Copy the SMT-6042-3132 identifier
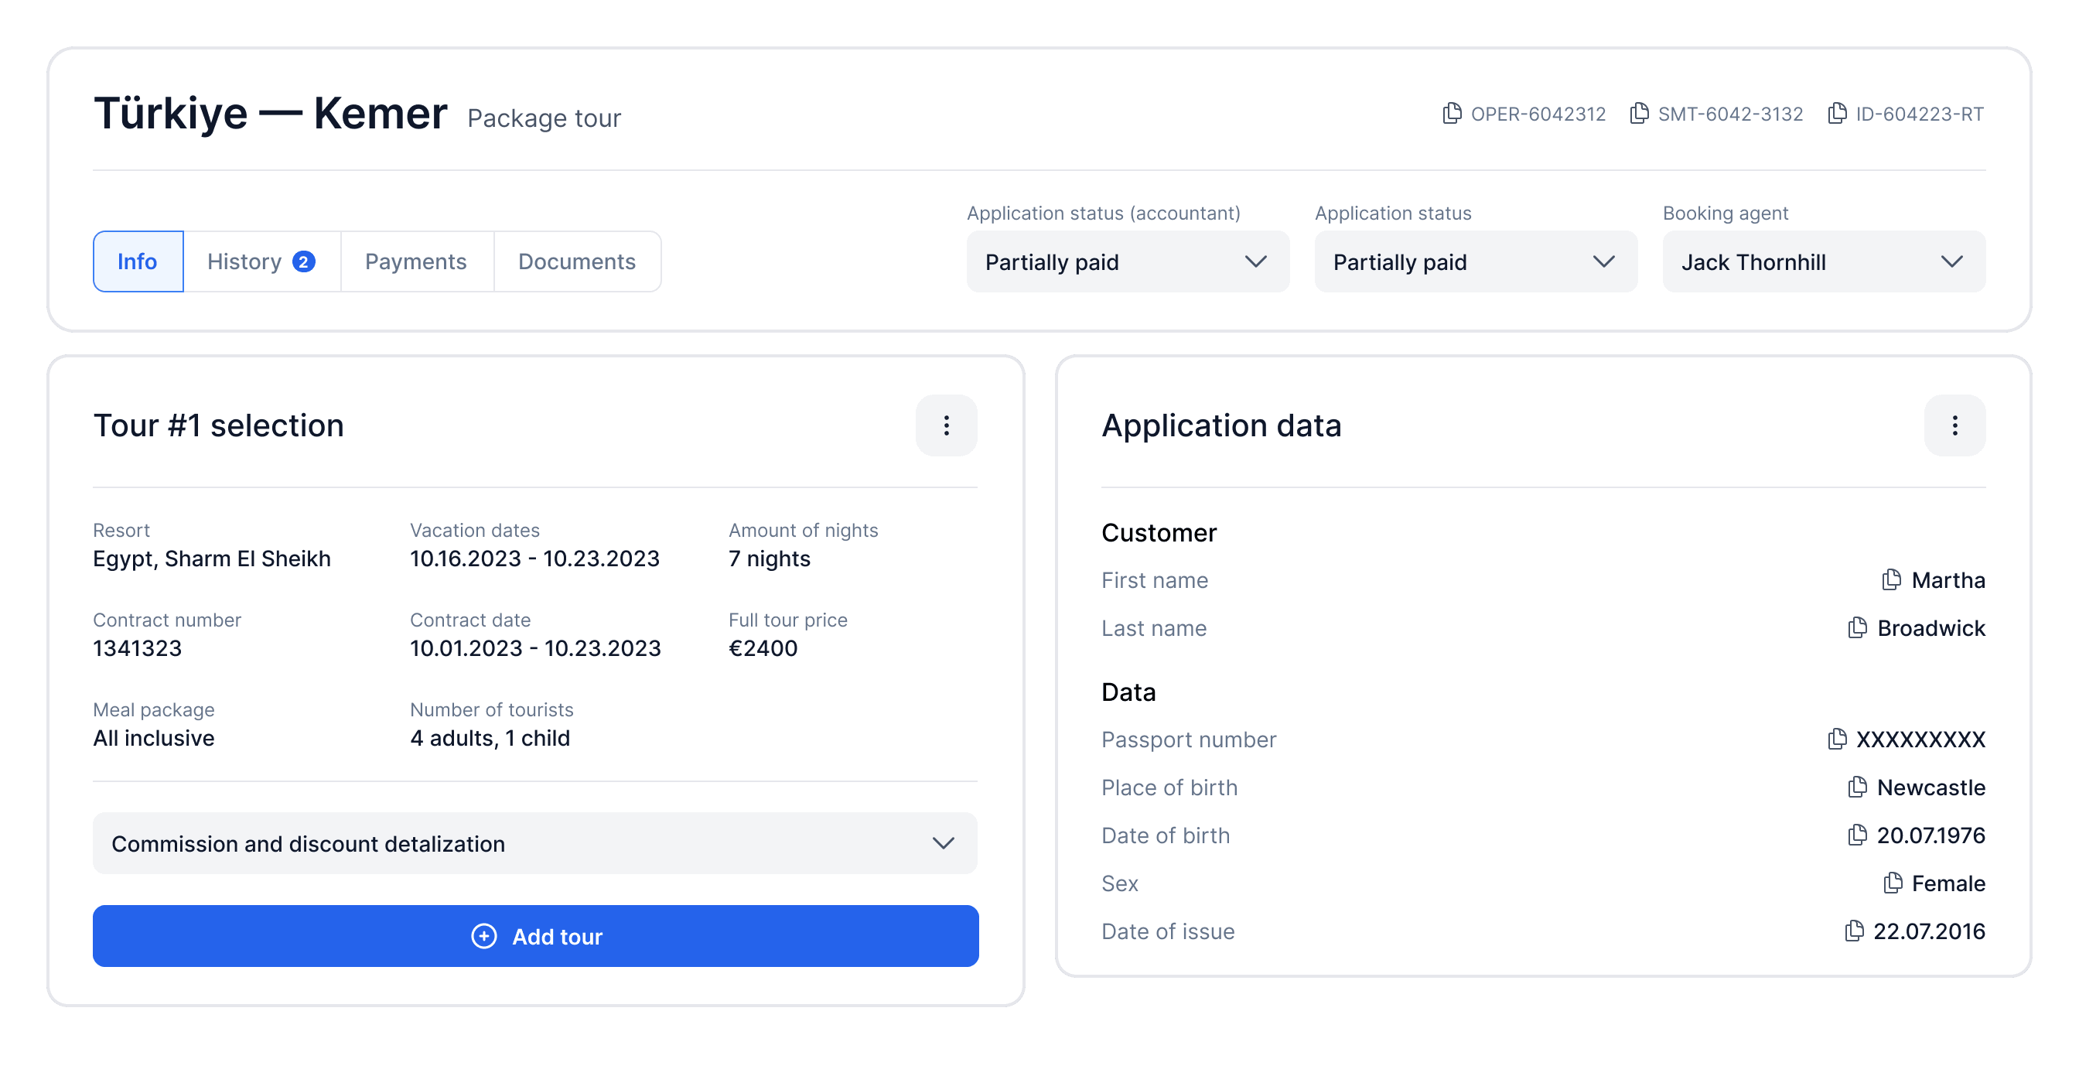This screenshot has width=2079, height=1083. tap(1638, 113)
